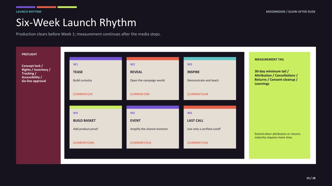Click the '[CURRENCY]20K' budget value
Viewport: 332px width, 186px height.
84,143
